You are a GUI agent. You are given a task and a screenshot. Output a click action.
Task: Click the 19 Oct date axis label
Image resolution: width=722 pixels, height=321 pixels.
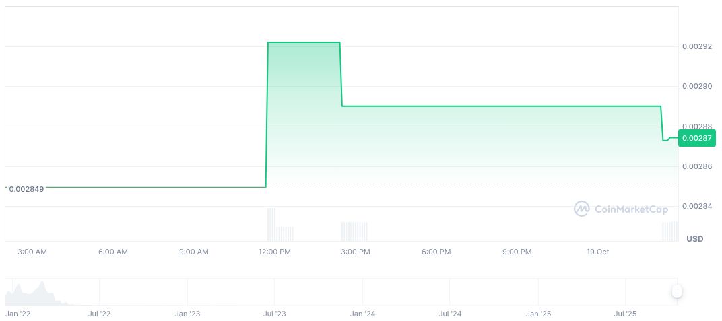[597, 252]
